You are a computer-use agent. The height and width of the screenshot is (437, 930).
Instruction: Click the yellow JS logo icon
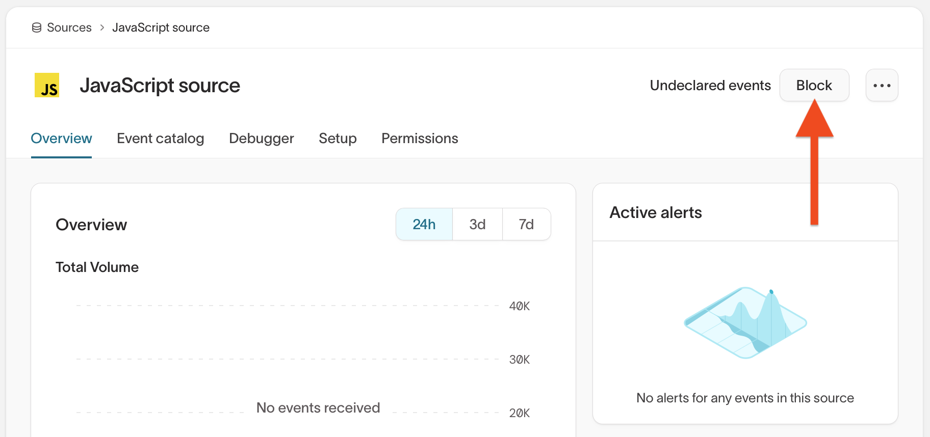coord(47,85)
